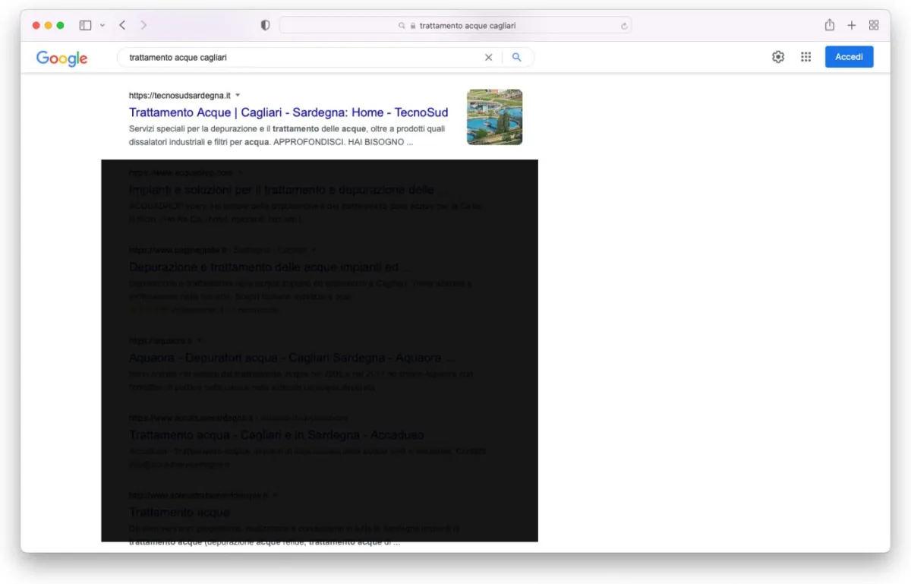Viewport: 911px width, 584px height.
Task: Open the TecnoSud result thumbnail image
Action: pos(494,117)
